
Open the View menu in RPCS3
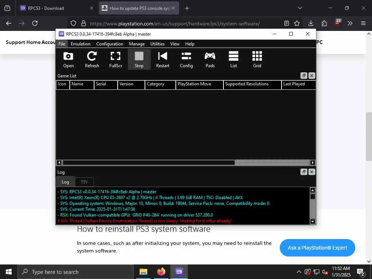pyautogui.click(x=175, y=44)
